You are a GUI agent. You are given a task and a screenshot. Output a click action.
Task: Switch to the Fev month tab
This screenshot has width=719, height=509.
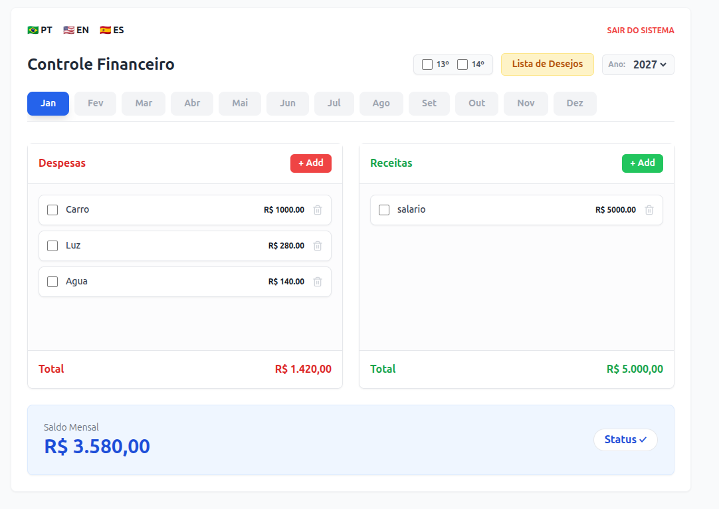coord(94,103)
